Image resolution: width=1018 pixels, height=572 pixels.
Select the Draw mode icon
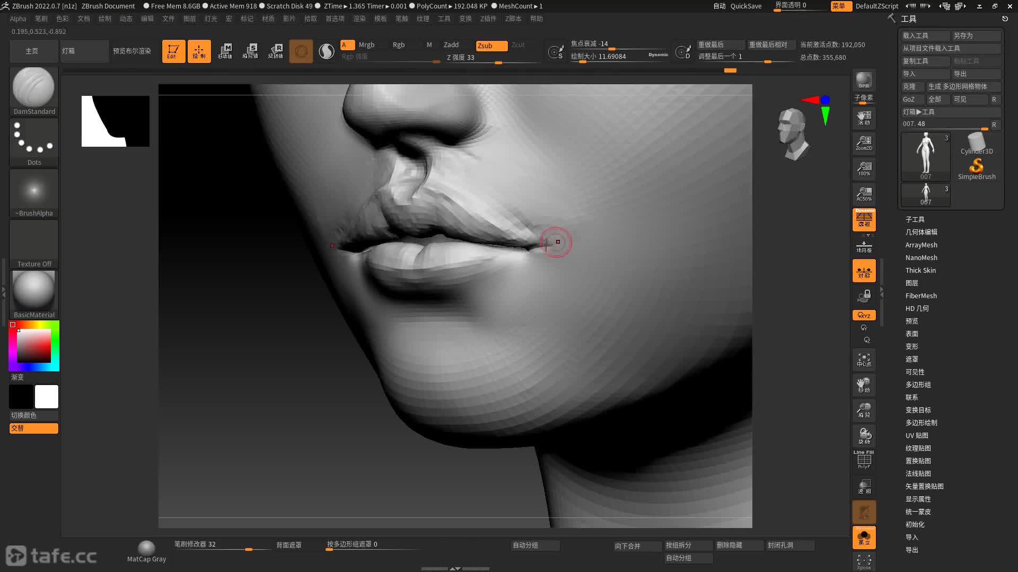[199, 51]
